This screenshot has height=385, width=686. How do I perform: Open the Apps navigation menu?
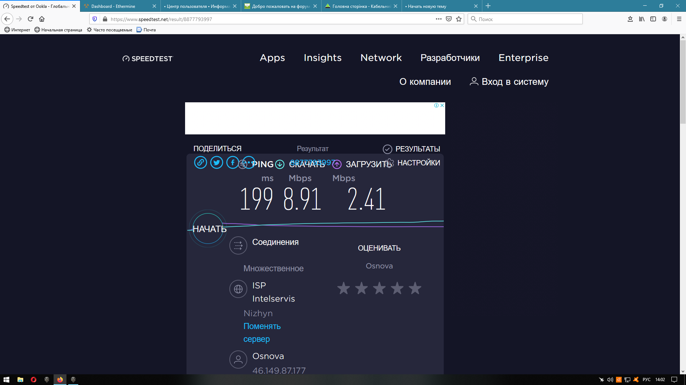(272, 58)
